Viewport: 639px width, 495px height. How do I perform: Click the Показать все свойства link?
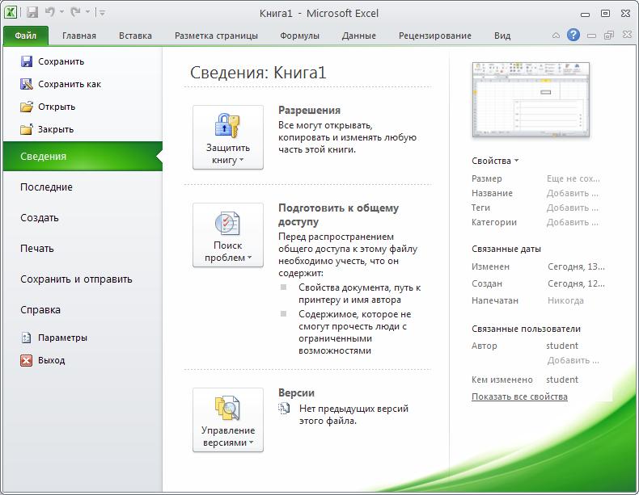coord(519,396)
